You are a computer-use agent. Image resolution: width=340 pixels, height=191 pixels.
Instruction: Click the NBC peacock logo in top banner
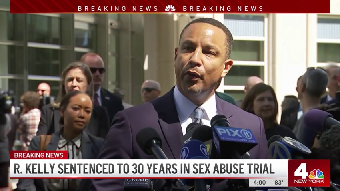[x=170, y=8]
